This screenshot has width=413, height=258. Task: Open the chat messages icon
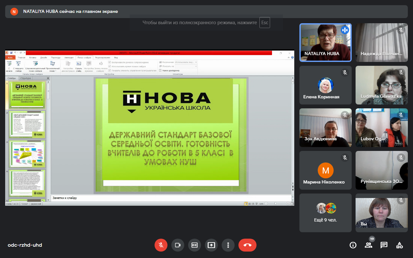[x=384, y=245]
